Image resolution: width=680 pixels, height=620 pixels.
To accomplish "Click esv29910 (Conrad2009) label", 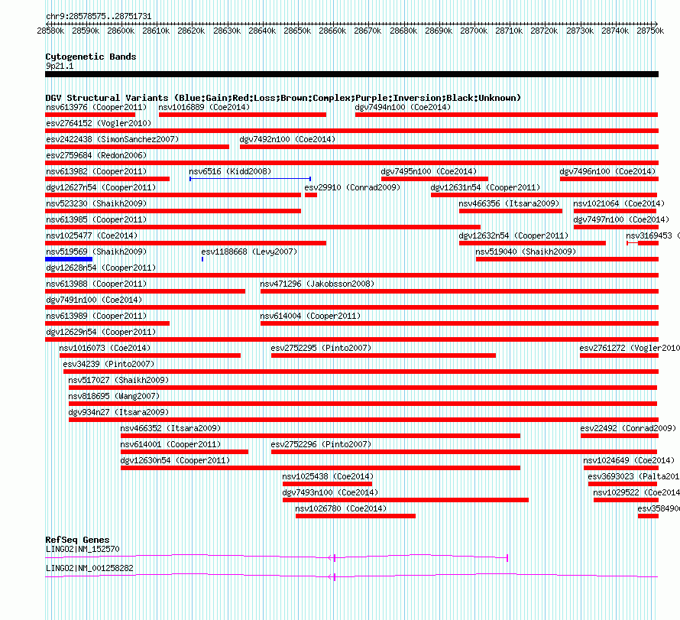I will click(x=352, y=187).
